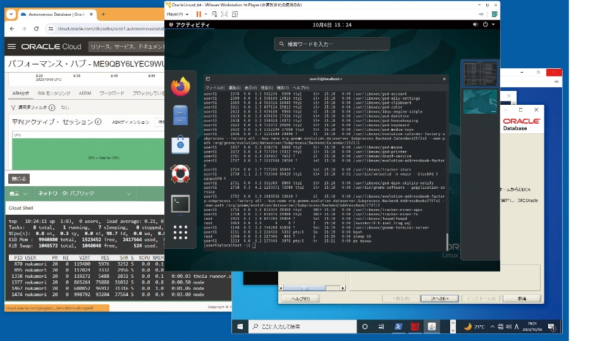607x341 pixels.
Task: Click the applied filter funnel icon
Action: (x=13, y=107)
